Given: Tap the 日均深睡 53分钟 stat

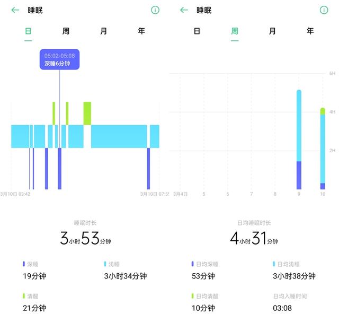Looking at the screenshot, I should pyautogui.click(x=205, y=271).
